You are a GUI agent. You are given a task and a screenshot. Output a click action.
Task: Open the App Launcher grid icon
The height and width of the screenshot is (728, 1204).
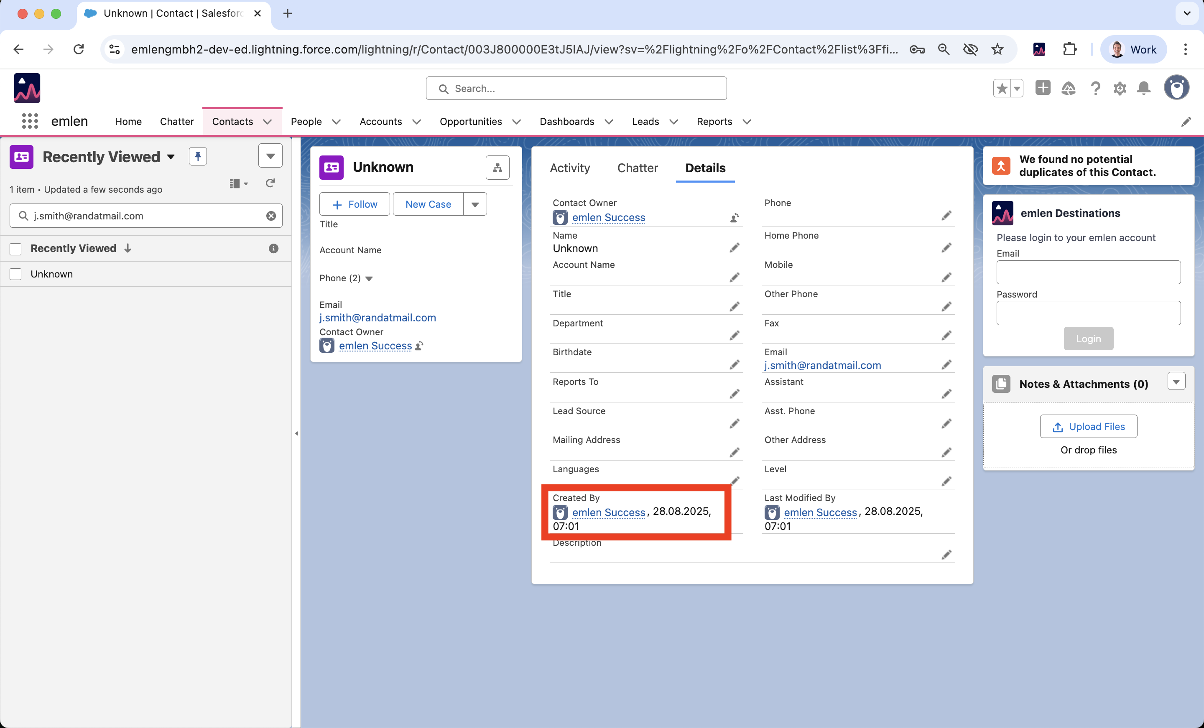30,121
